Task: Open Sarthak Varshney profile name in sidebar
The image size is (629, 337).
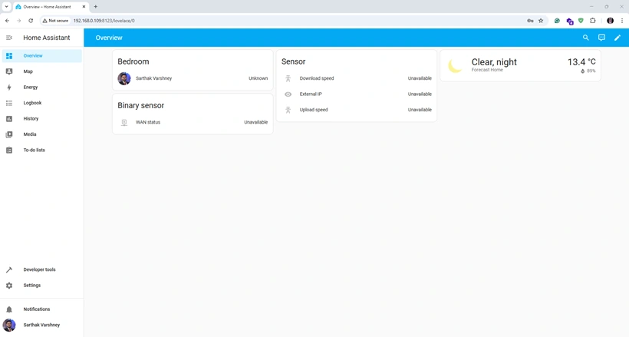Action: 41,325
